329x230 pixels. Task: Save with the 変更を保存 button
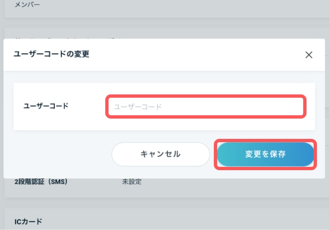265,154
